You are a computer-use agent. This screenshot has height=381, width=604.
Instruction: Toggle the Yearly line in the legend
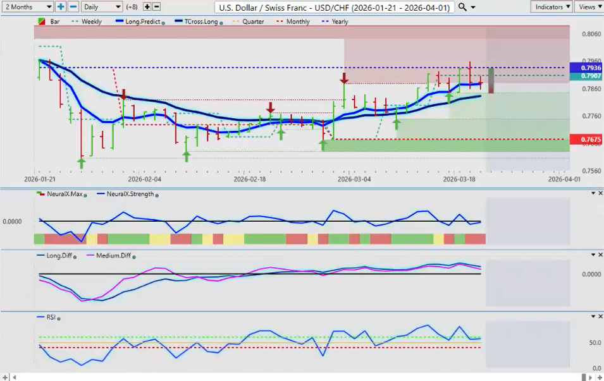335,21
